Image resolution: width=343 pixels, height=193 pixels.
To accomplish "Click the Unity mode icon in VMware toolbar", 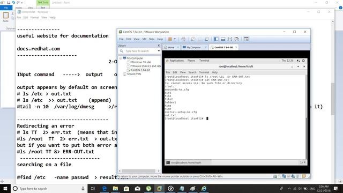I will point(237,39).
